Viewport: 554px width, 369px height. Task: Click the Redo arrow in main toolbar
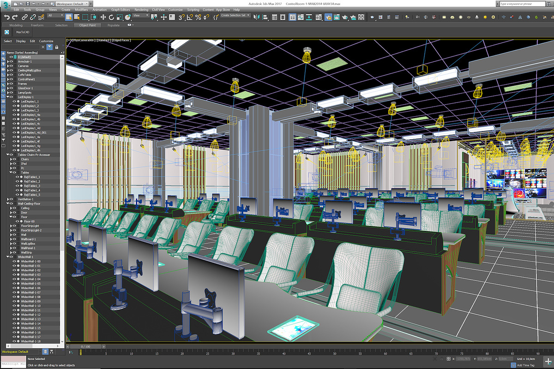(x=15, y=17)
